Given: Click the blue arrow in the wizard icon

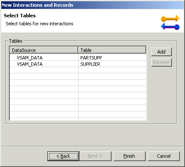Looking at the screenshot, I should point(170,27).
